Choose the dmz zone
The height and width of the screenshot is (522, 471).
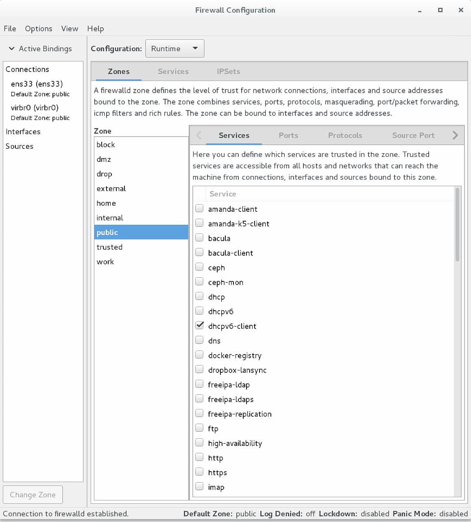(104, 159)
